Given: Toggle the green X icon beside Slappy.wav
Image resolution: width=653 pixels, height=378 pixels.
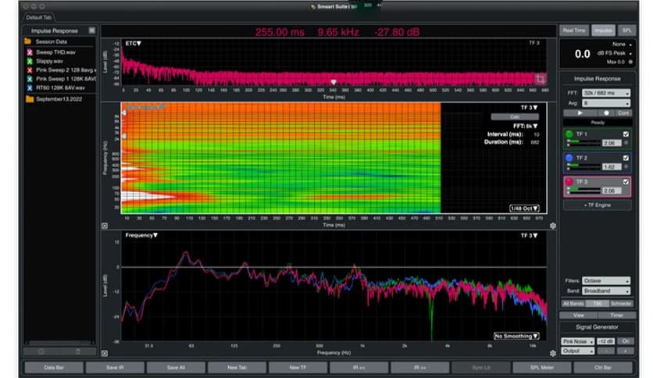Looking at the screenshot, I should (x=30, y=61).
